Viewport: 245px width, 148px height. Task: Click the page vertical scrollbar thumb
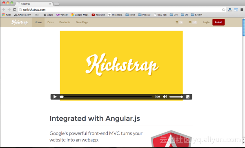click(244, 27)
